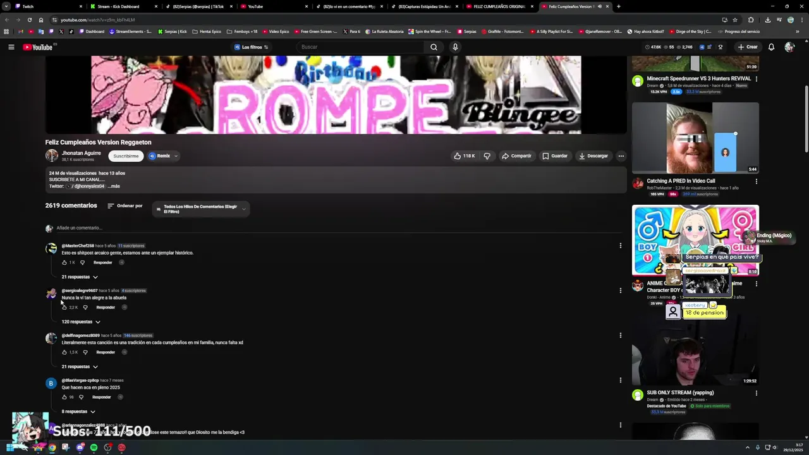Open the Serpias | Kick bookmark
The width and height of the screenshot is (809, 455).
pyautogui.click(x=172, y=32)
